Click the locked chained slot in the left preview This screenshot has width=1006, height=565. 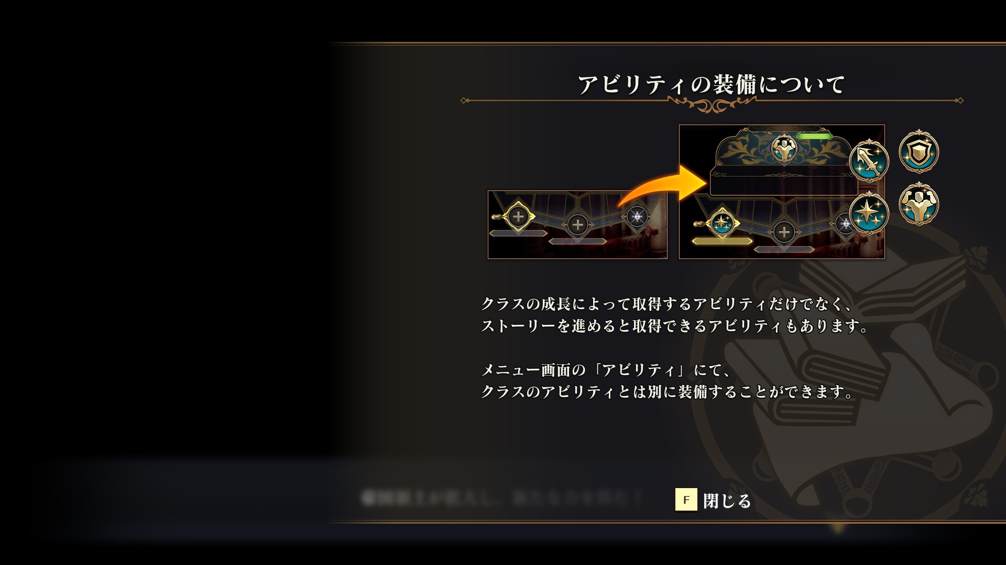(637, 216)
